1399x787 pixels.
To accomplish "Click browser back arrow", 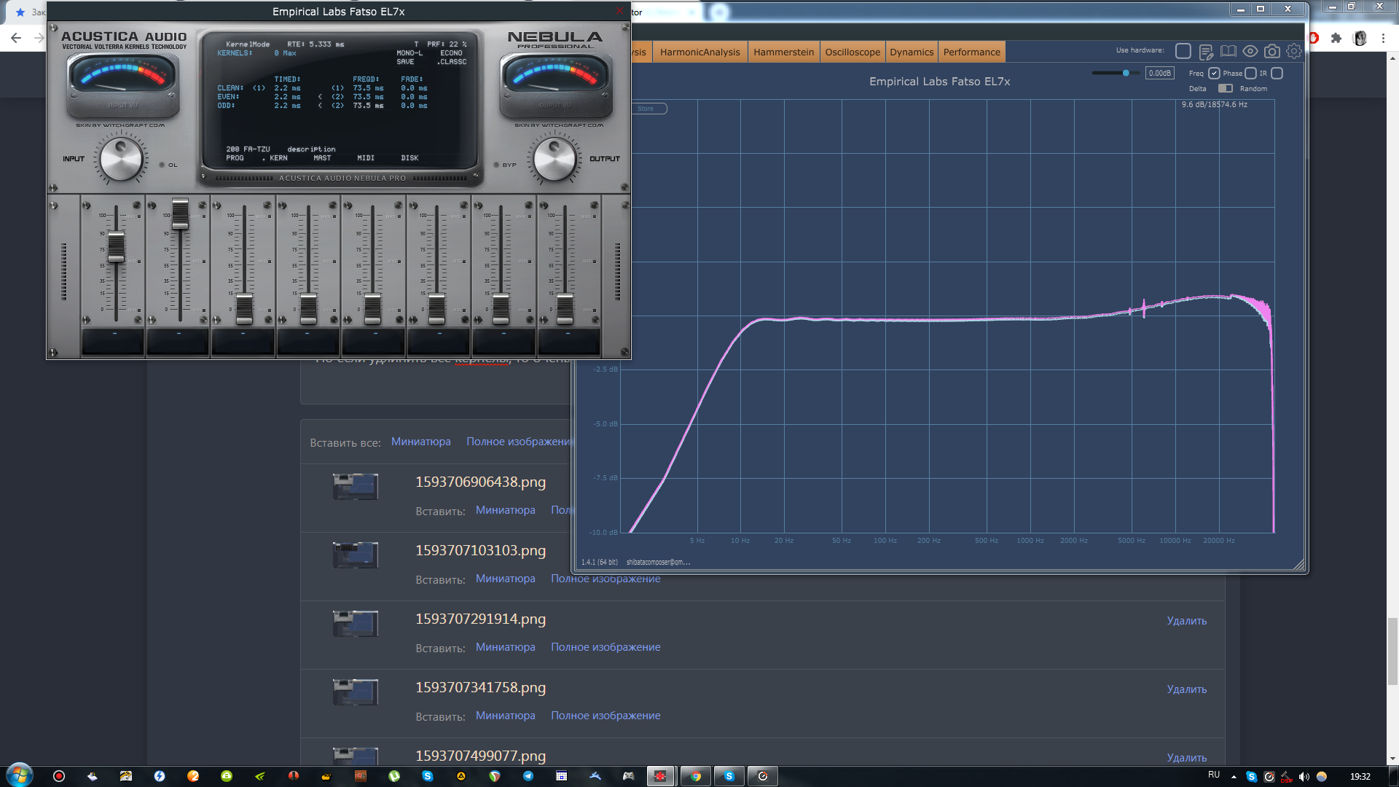I will 16,38.
